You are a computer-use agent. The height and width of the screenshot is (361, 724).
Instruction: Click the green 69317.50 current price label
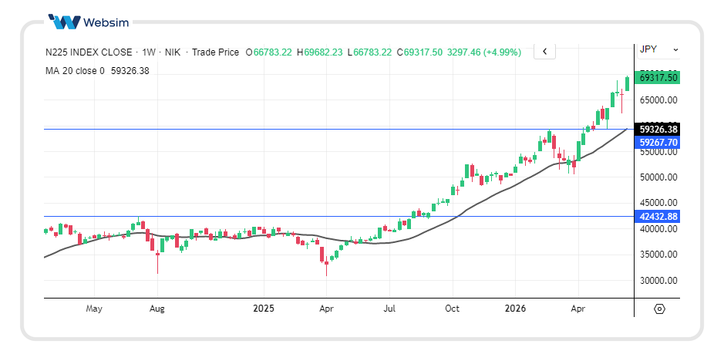(x=658, y=78)
